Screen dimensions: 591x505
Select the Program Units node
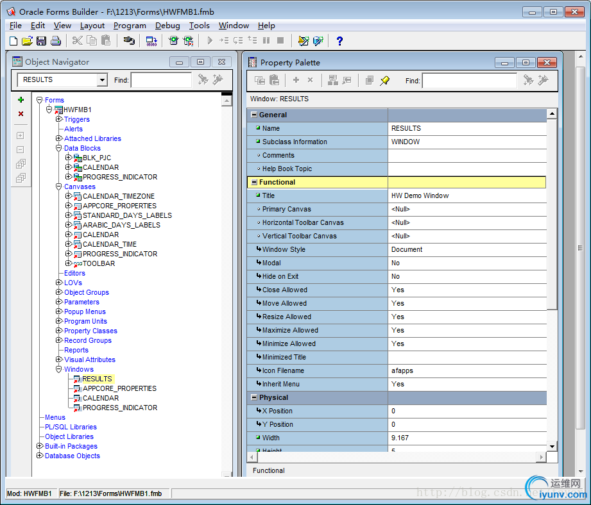point(85,321)
